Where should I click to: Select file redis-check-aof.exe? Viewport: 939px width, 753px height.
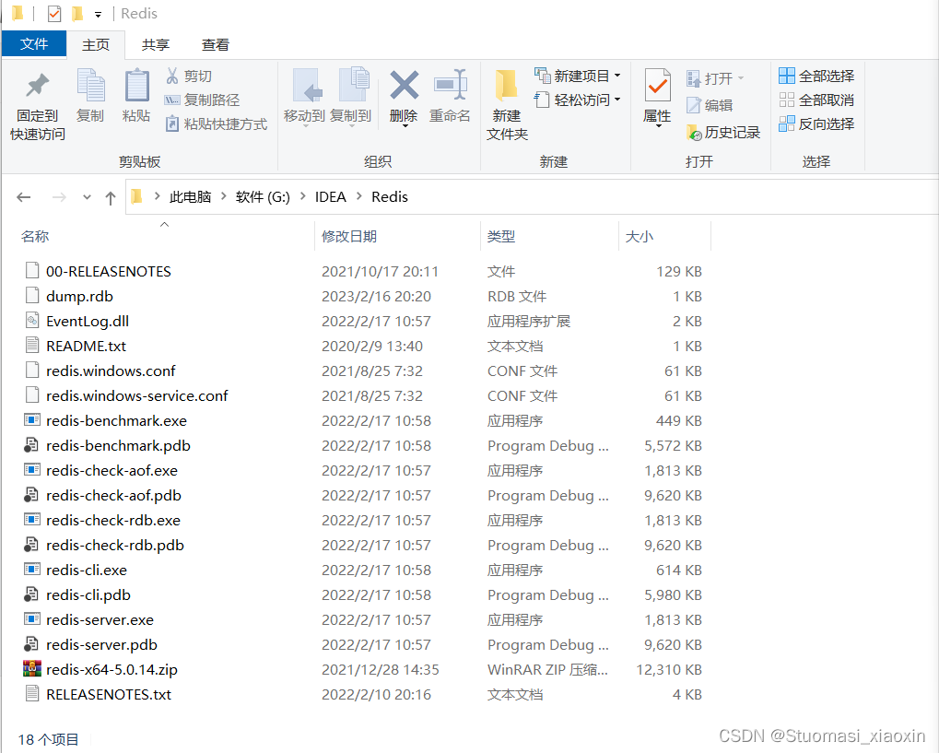pos(112,470)
